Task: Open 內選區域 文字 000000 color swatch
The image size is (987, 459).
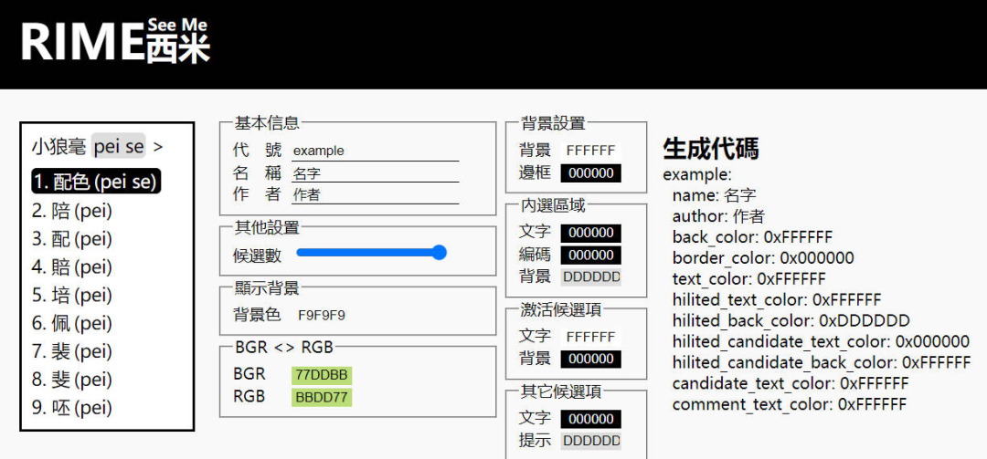Action: point(590,233)
